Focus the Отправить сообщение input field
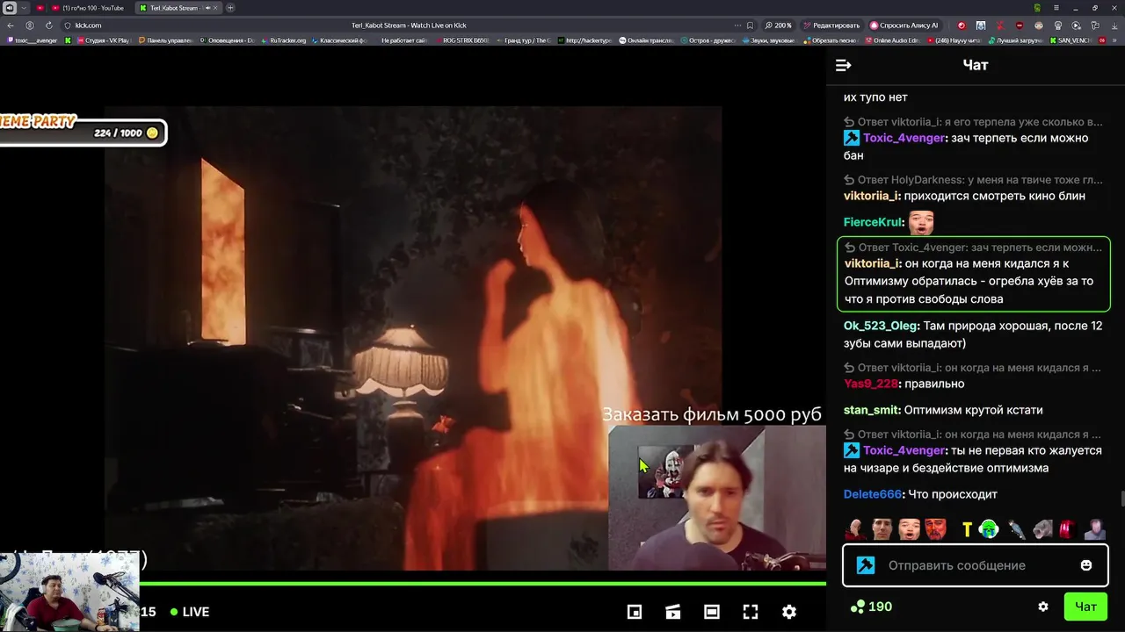 tap(976, 565)
